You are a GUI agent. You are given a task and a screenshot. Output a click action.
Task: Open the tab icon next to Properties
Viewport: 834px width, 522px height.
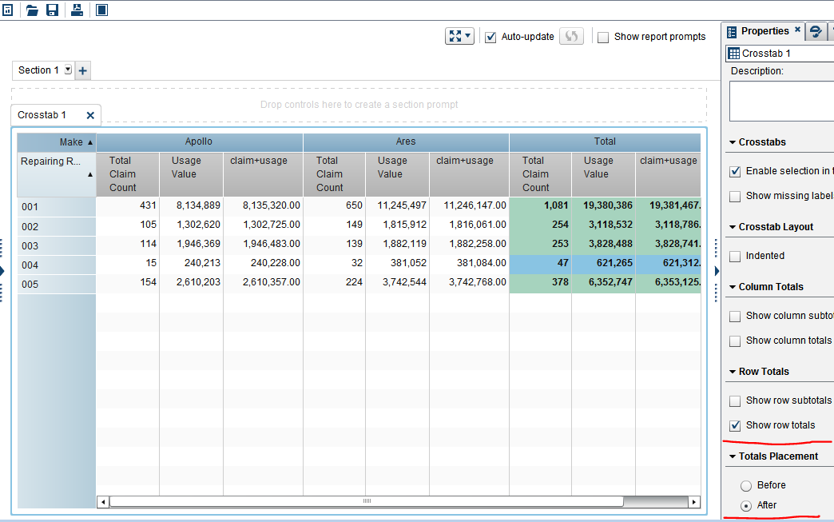[x=816, y=31]
